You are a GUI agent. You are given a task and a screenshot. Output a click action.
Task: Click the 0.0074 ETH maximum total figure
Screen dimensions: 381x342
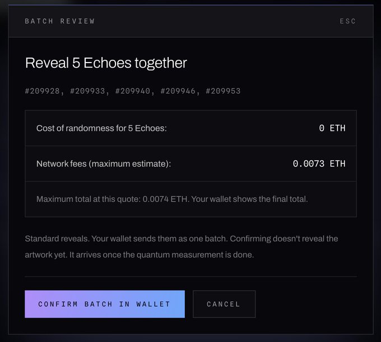point(165,199)
